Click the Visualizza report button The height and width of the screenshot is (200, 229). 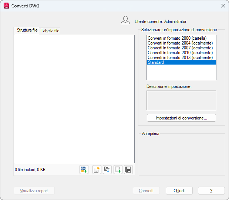point(34,191)
